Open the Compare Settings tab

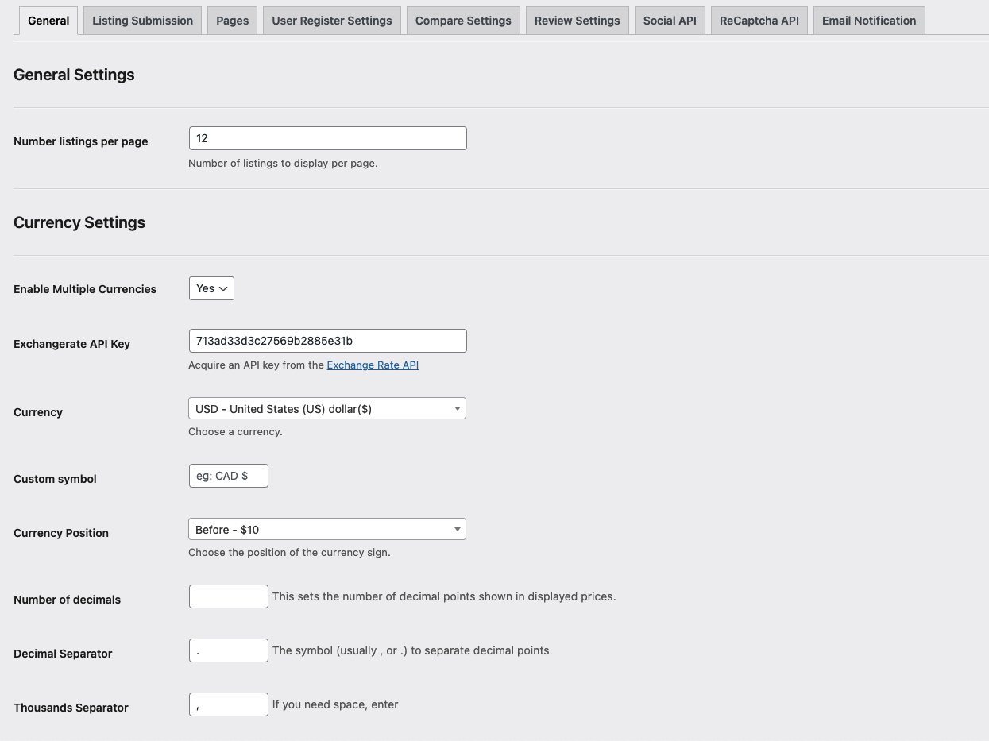pos(463,21)
